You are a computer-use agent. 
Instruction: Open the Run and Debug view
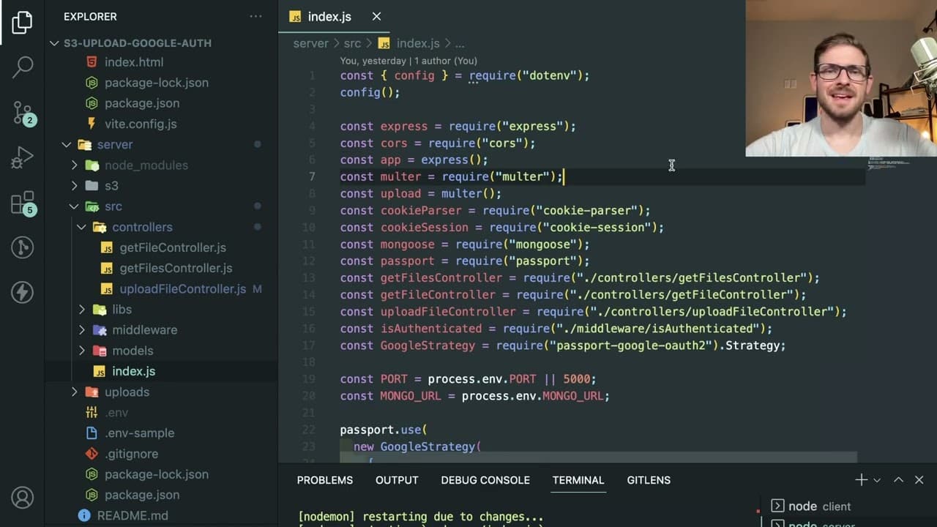(x=22, y=157)
